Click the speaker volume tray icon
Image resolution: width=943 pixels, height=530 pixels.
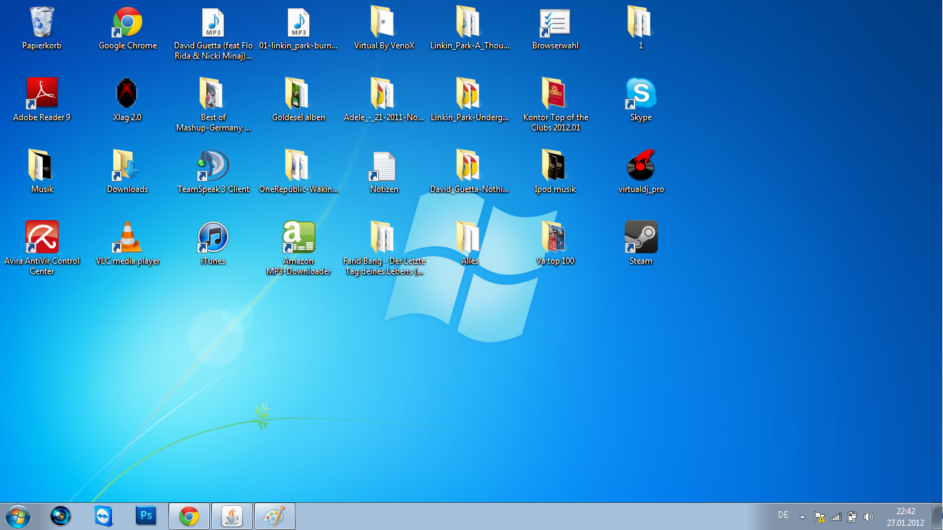coord(868,516)
